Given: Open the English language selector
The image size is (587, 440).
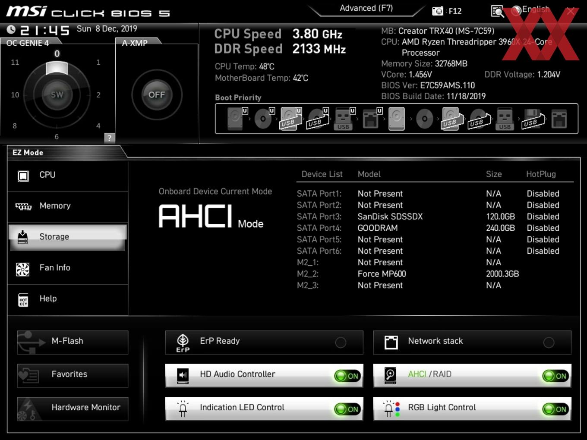Looking at the screenshot, I should pyautogui.click(x=536, y=9).
